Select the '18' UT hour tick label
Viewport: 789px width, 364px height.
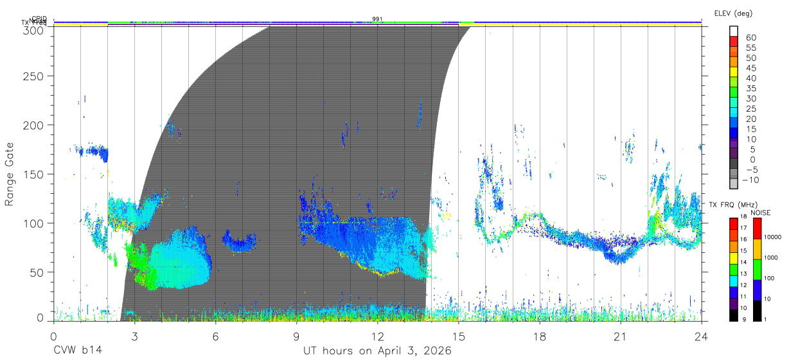point(540,336)
